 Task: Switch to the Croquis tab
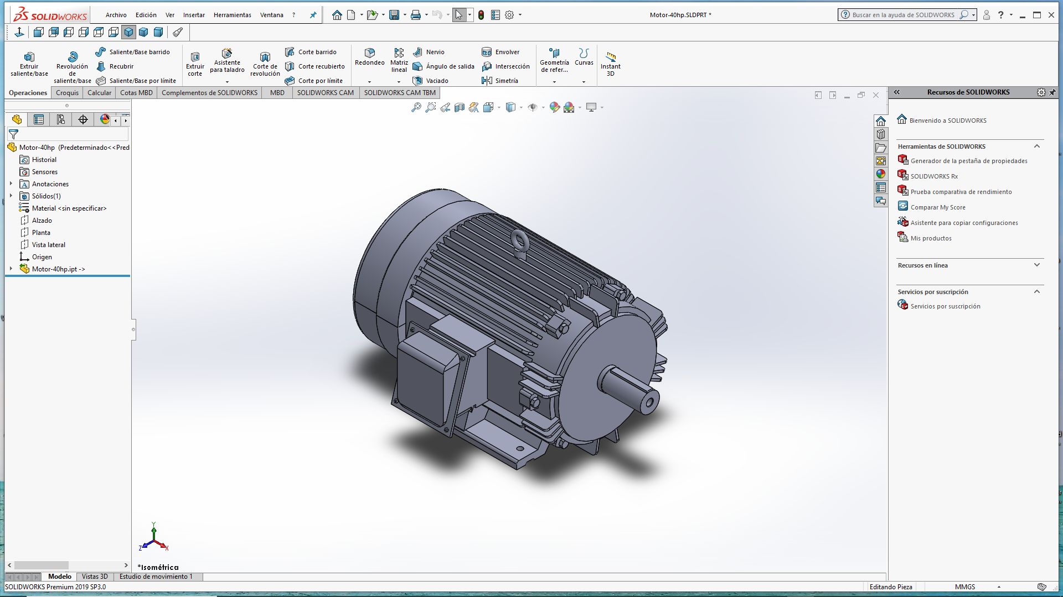coord(67,93)
